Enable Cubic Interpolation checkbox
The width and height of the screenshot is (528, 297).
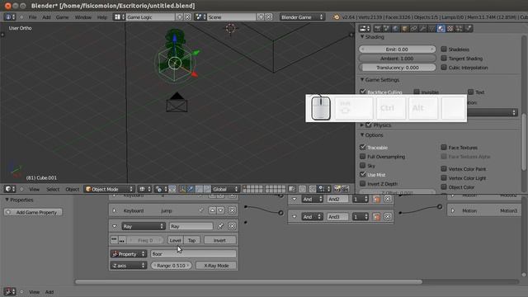(x=444, y=68)
